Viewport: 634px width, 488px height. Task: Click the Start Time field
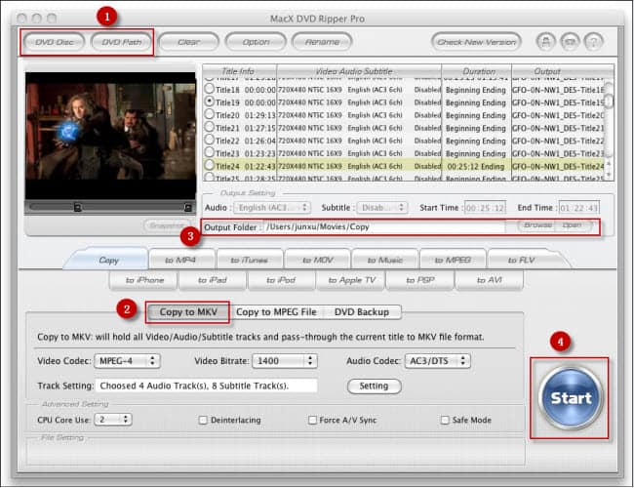485,208
